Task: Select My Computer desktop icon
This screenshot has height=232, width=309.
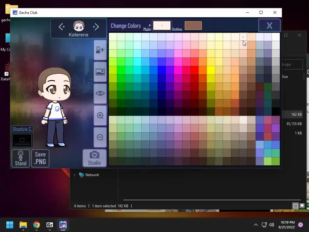Action: pos(5,42)
